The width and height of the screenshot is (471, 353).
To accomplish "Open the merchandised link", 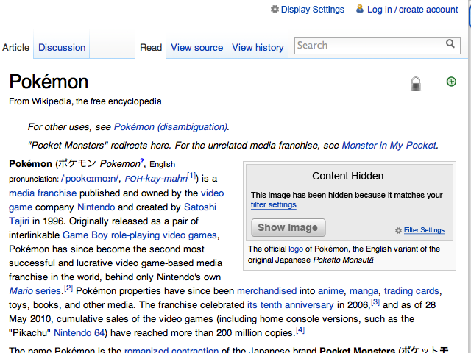I will coord(266,291).
